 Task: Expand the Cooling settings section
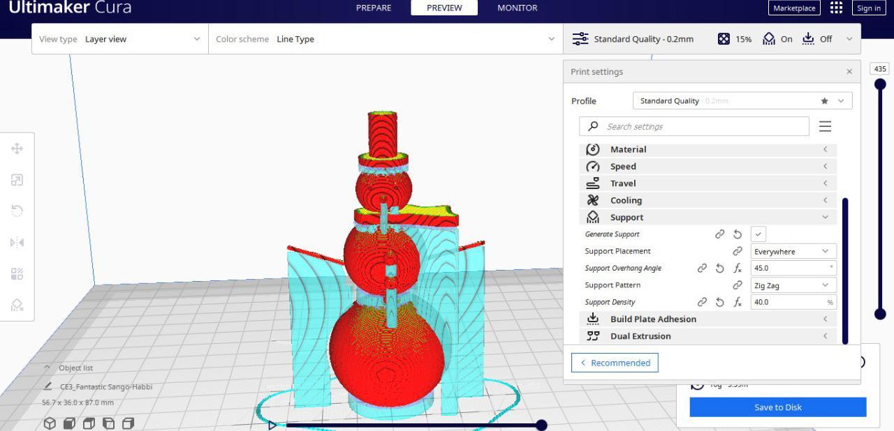tap(708, 200)
